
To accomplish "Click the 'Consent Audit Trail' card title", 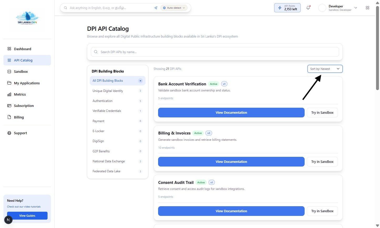I will (x=176, y=182).
